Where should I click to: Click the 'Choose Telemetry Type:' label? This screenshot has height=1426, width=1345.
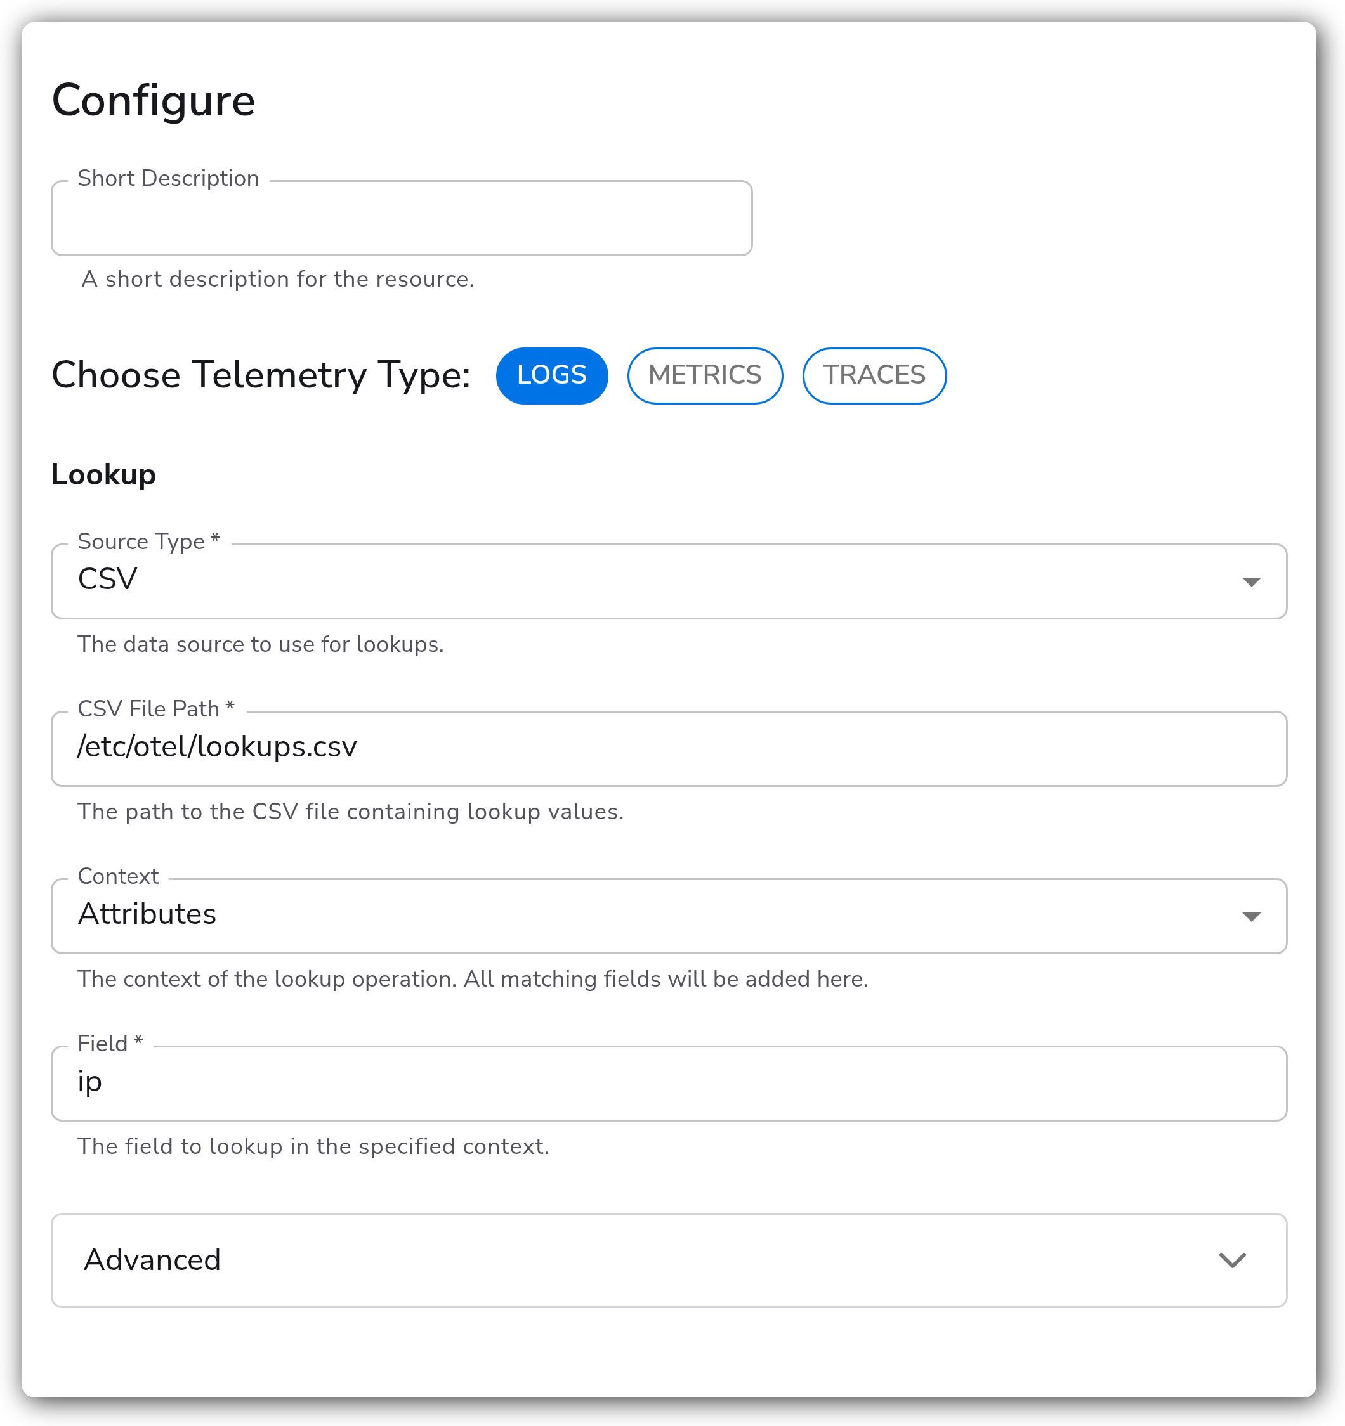261,375
